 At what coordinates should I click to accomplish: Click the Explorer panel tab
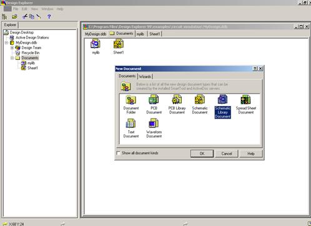point(10,25)
